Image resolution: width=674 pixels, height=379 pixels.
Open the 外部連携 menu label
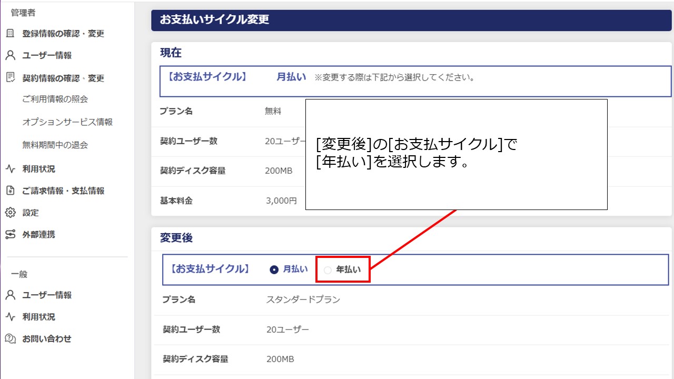click(38, 235)
